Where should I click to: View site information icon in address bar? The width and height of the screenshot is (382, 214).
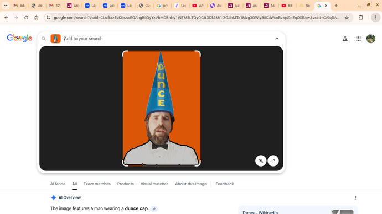click(x=49, y=18)
